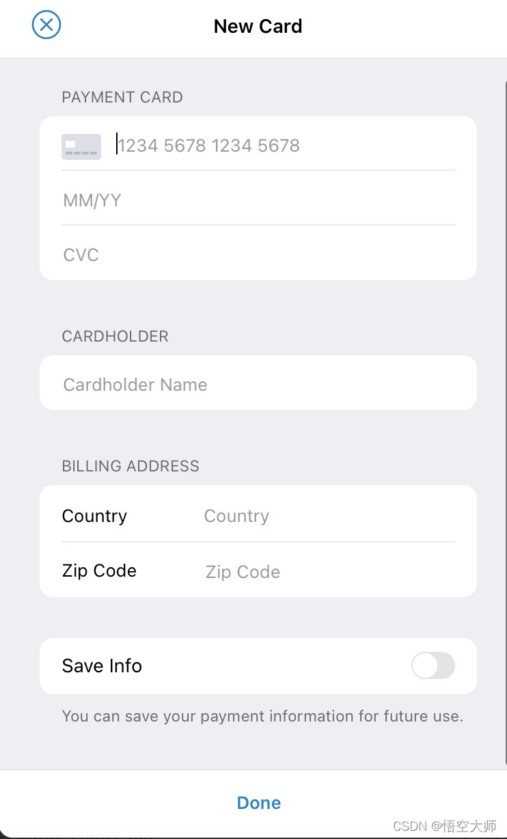Click the Save Info label text

click(x=102, y=665)
